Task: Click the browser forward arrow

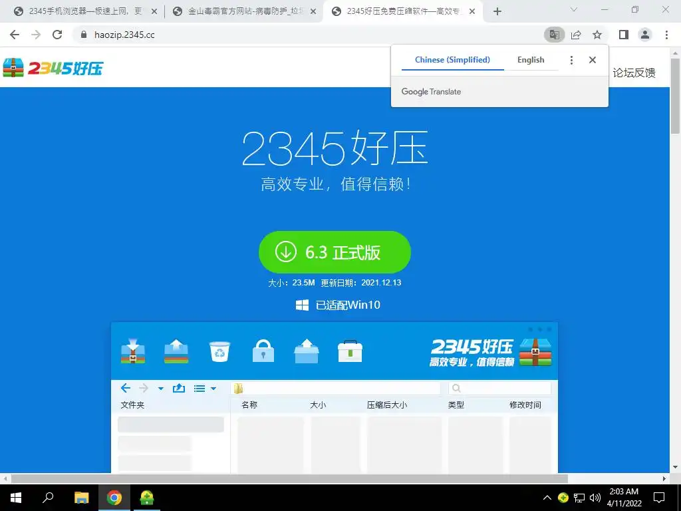Action: 36,35
